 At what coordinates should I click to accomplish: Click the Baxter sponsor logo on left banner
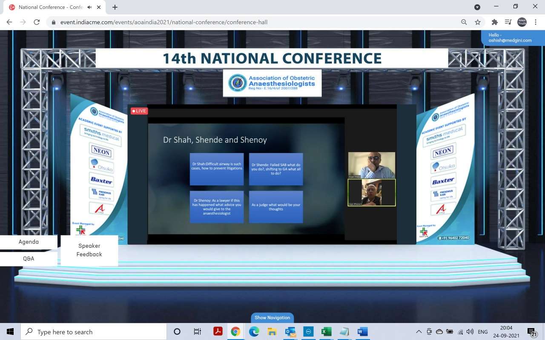click(x=101, y=180)
